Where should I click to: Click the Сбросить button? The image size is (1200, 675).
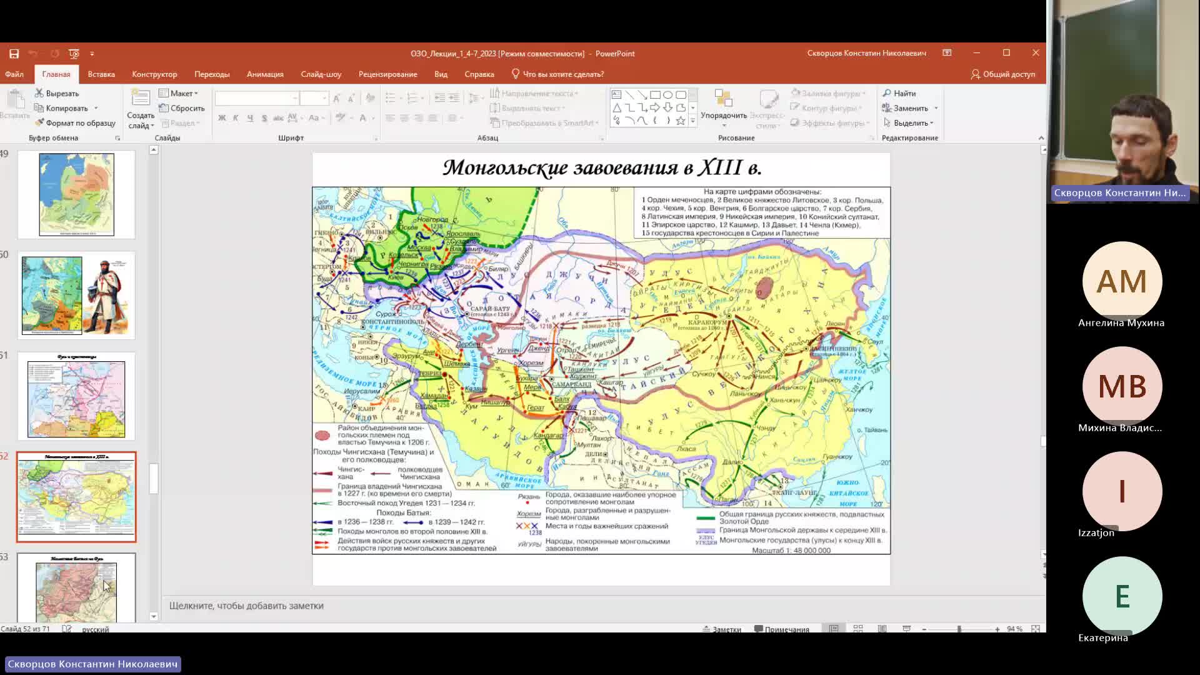coord(182,108)
